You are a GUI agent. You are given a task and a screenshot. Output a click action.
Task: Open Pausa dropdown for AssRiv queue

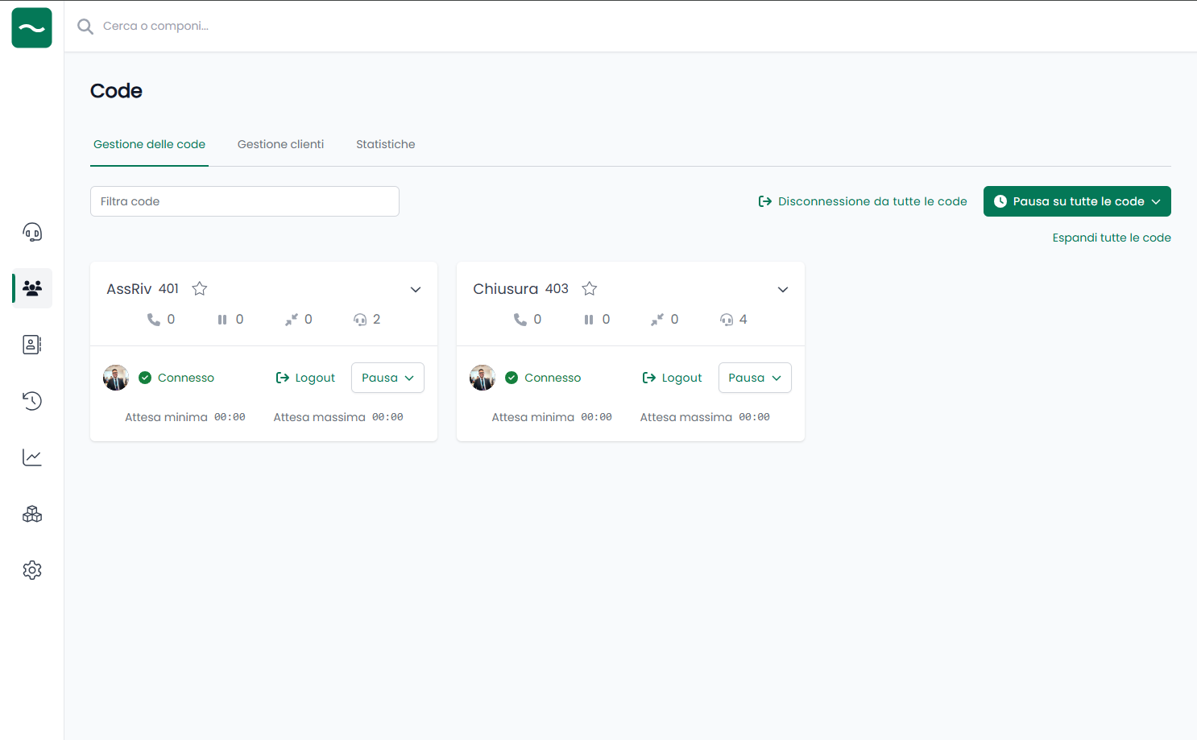(387, 378)
